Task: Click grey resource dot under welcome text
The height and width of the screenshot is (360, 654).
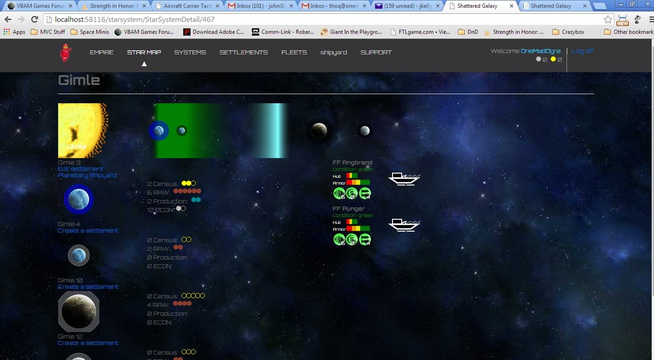Action: coord(539,59)
